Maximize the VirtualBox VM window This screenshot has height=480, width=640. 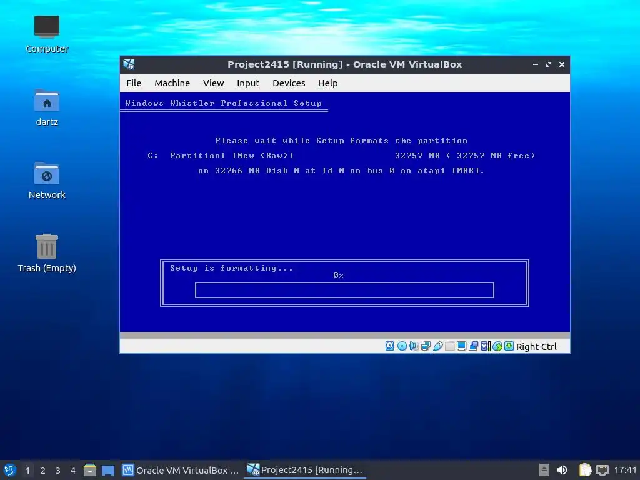coord(549,64)
